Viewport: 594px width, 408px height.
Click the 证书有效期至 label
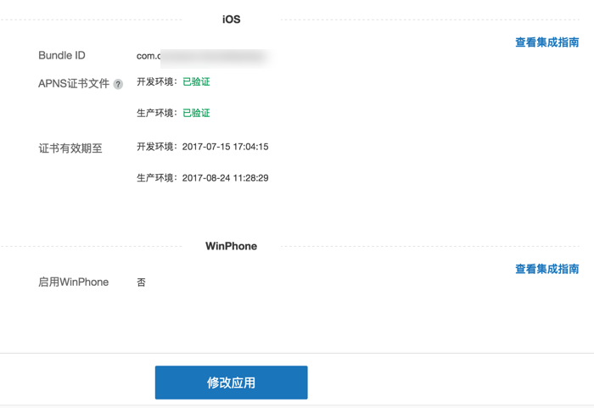tap(70, 148)
